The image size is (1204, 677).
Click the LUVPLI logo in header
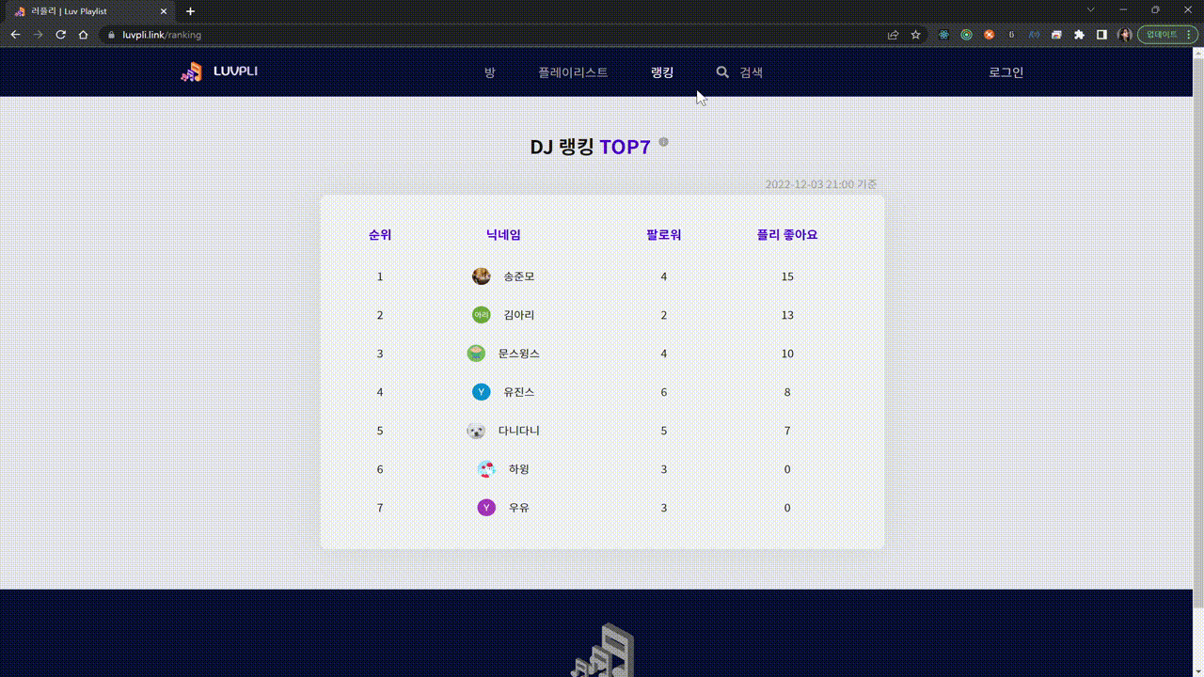coord(219,71)
